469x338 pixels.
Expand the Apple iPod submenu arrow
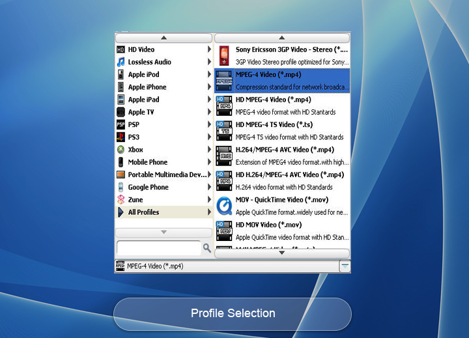(209, 74)
